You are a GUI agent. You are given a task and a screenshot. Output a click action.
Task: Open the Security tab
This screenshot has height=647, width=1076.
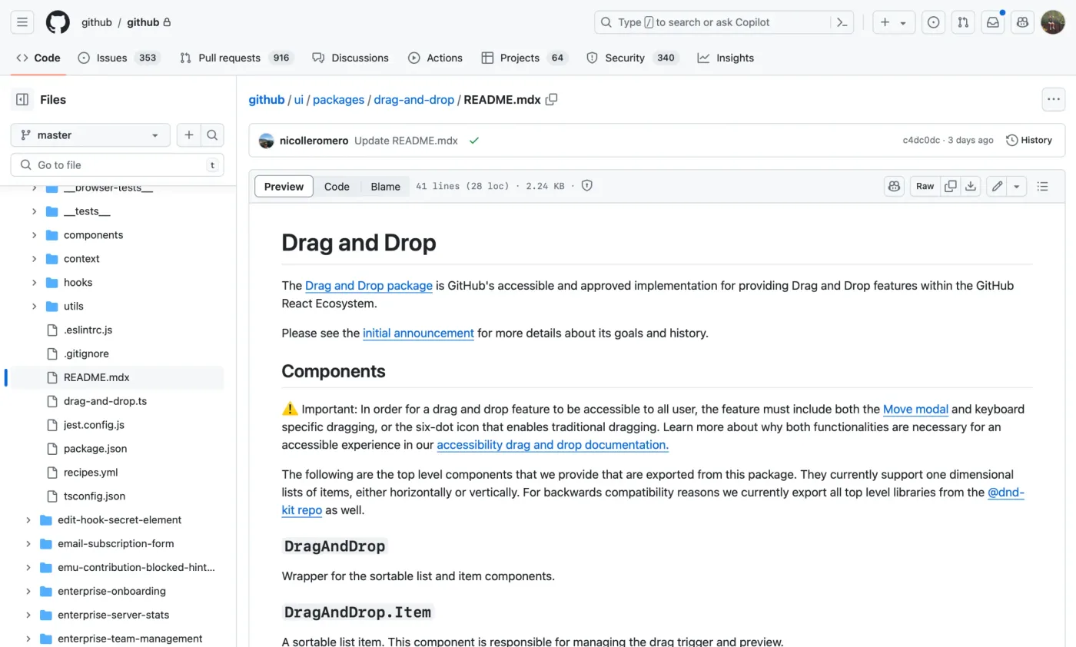coord(633,58)
